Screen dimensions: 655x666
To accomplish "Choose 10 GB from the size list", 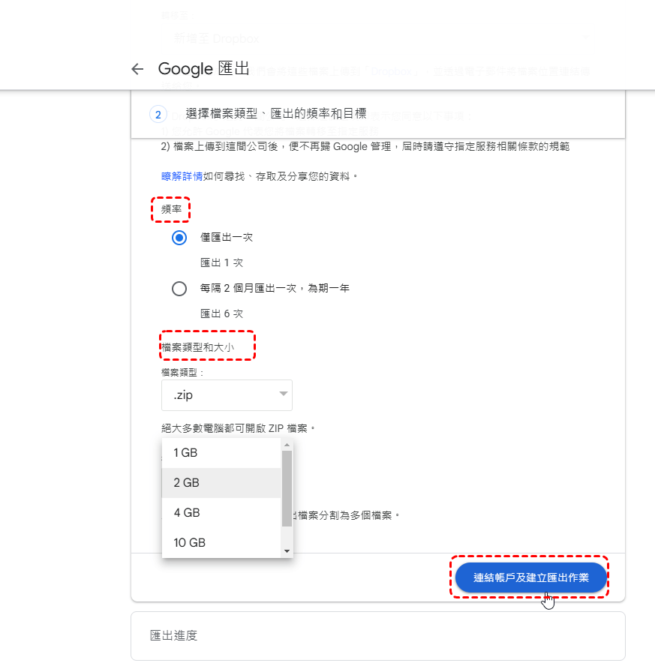I will tap(221, 542).
